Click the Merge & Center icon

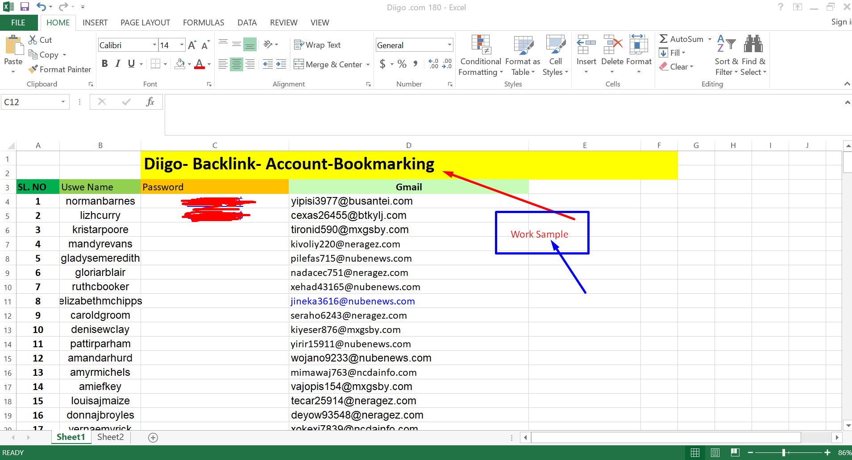pos(299,65)
